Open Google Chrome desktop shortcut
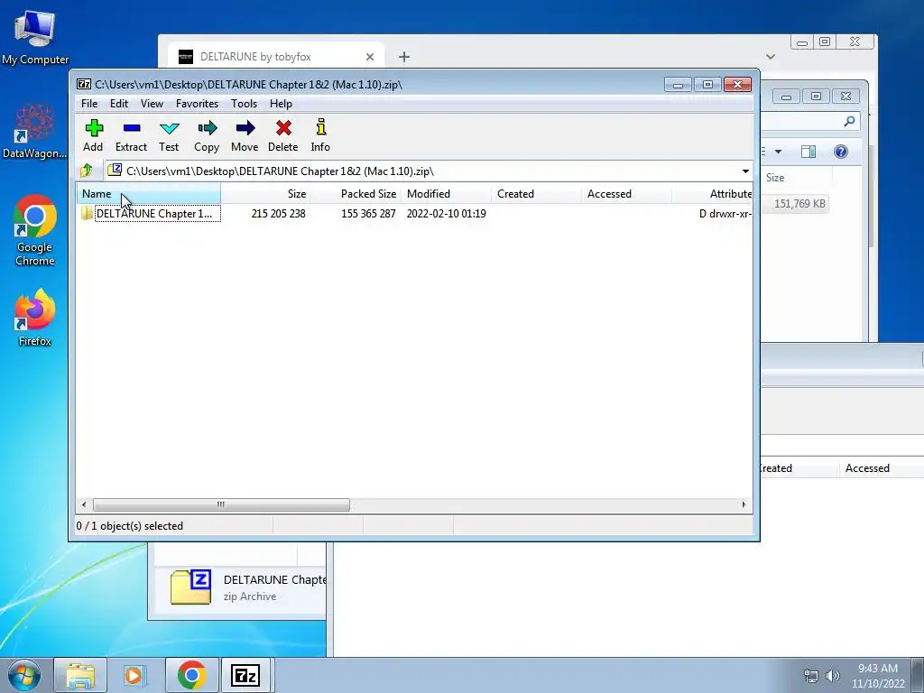Screen dimensions: 924x693 (35, 230)
